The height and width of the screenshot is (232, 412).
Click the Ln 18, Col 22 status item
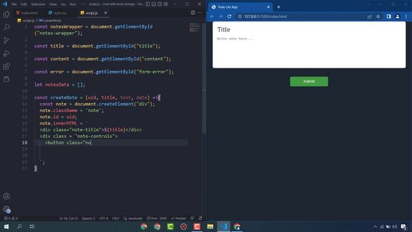69,218
